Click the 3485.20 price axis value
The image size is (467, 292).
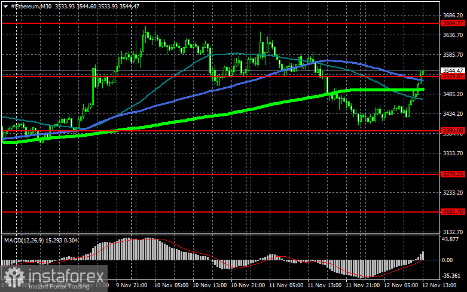tap(453, 94)
